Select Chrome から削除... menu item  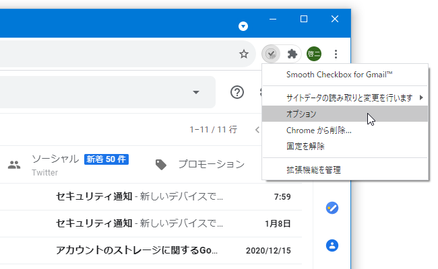coord(345,130)
